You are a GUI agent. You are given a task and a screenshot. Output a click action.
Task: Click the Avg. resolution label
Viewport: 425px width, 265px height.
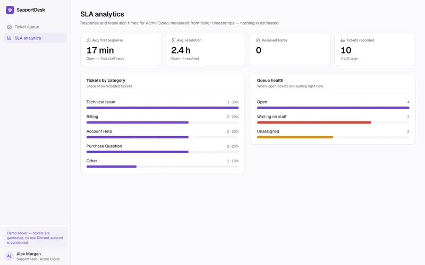click(x=189, y=40)
